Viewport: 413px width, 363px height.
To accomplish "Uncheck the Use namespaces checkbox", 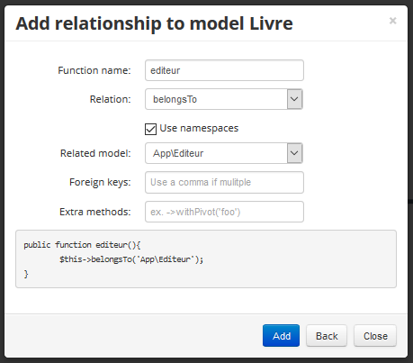I will (x=150, y=129).
